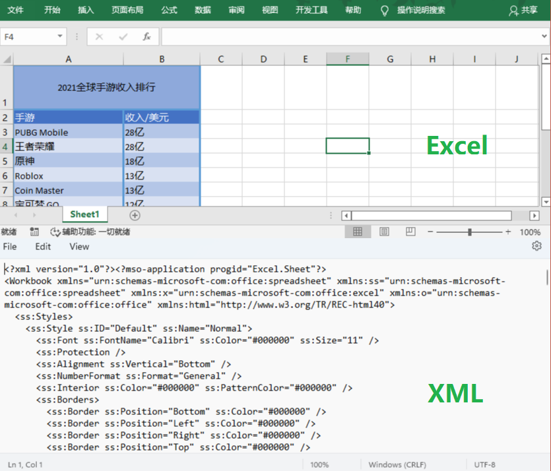
Task: Click the header cell 手游
Action: pyautogui.click(x=68, y=117)
